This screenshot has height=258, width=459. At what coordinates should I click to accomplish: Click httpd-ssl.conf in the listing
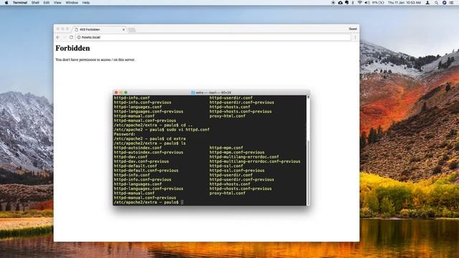[226, 166]
